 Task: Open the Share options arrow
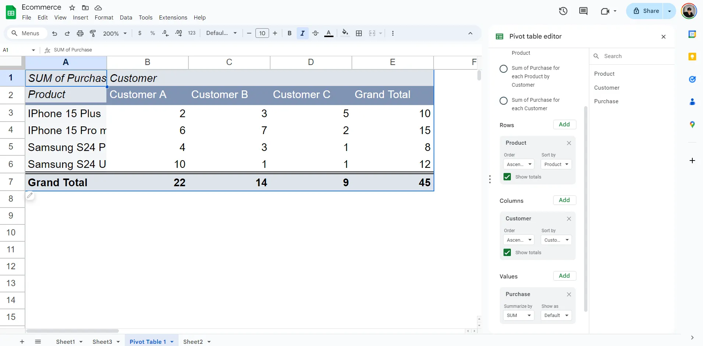670,11
